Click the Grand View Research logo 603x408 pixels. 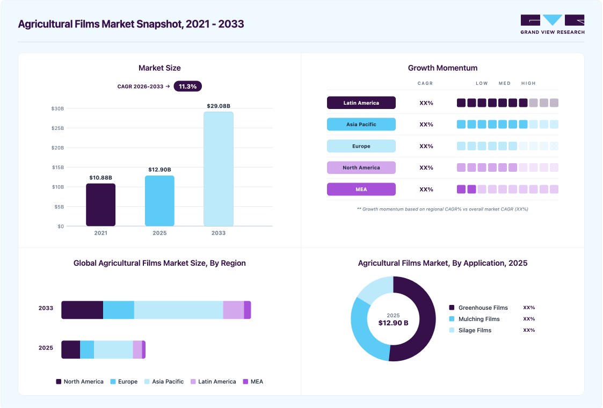coord(552,25)
